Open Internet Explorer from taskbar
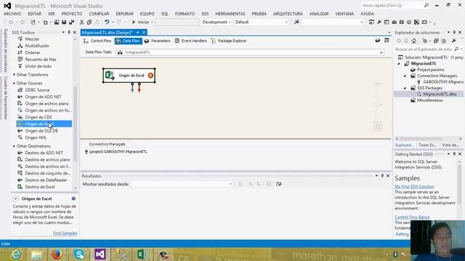This screenshot has height=261, width=465. [16, 254]
